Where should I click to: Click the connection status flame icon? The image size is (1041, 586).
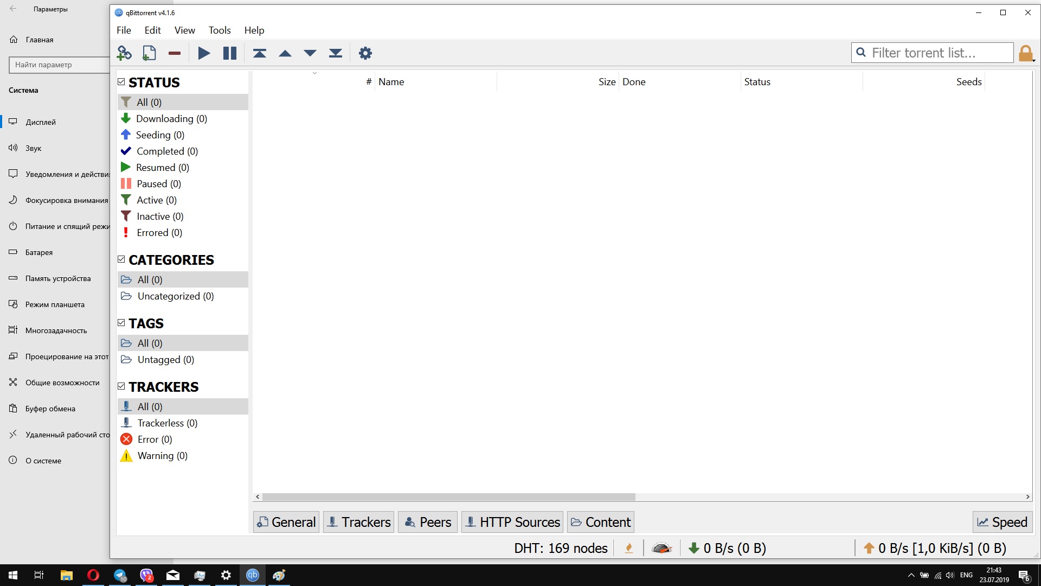coord(628,548)
